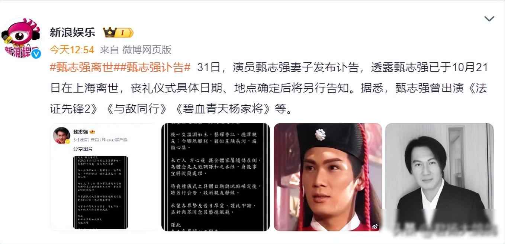Screen dimensions: 505x244
Task: Click the small avatar inside first thumbnail
Action: click(62, 135)
